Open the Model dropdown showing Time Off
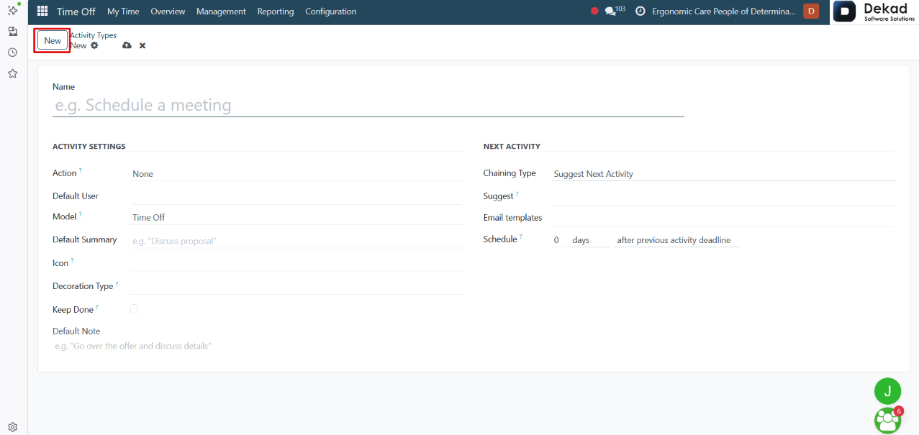Viewport: 919px width, 435px height. tap(296, 217)
